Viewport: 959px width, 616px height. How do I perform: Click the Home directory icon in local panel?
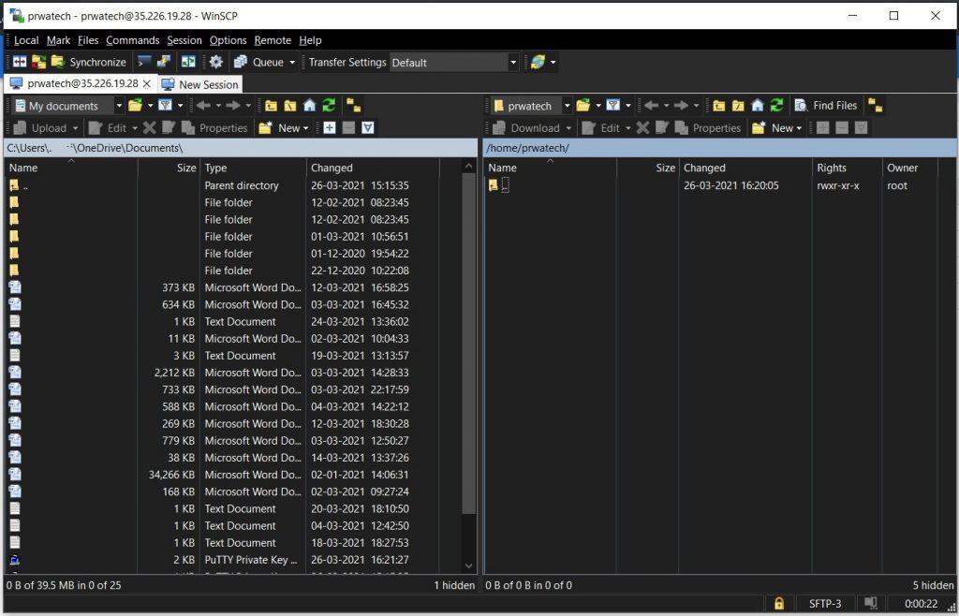coord(309,106)
